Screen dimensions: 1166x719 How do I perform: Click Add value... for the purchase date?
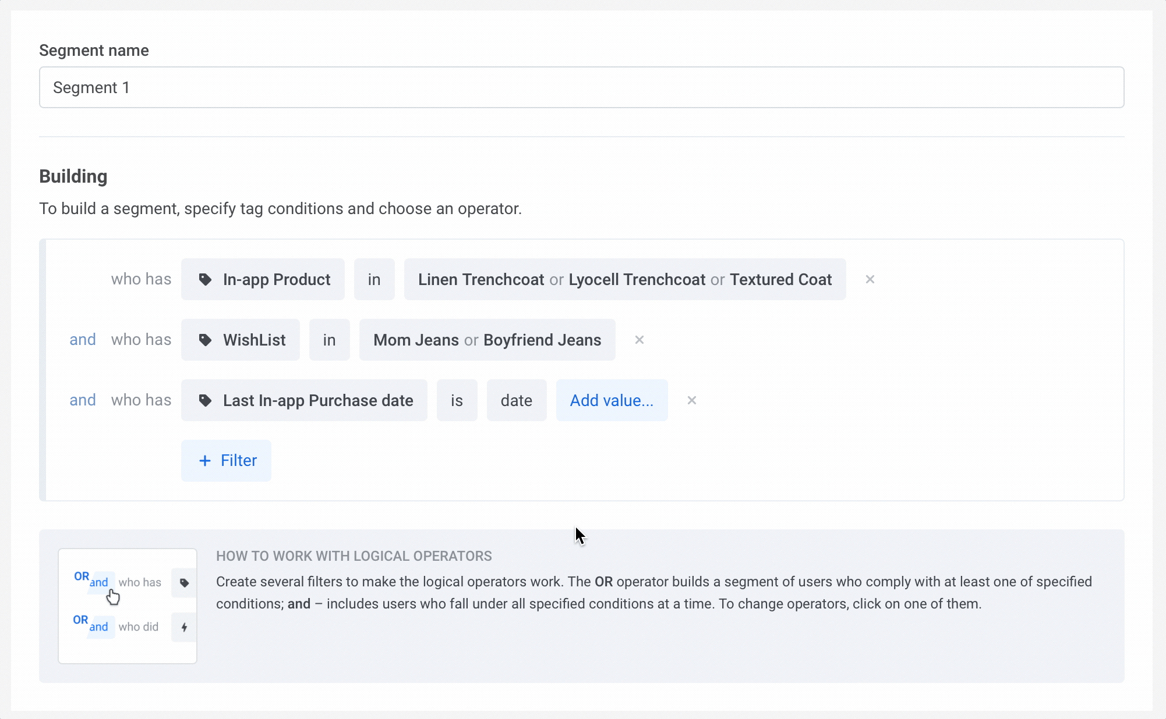(612, 400)
